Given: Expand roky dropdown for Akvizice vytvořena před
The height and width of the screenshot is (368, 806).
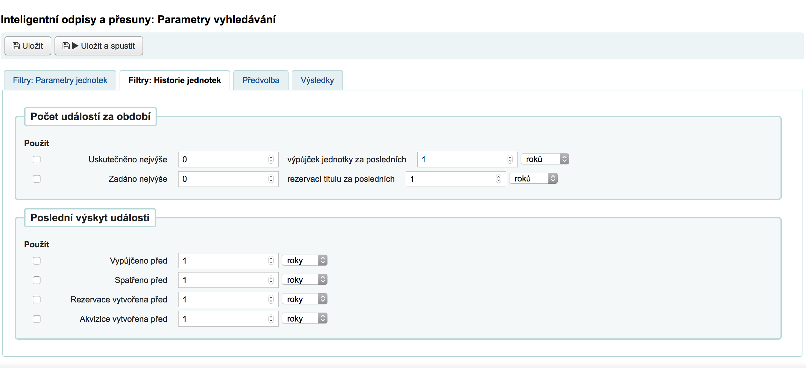Looking at the screenshot, I should tap(305, 319).
